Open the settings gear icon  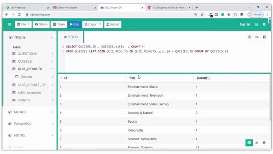[264, 24]
